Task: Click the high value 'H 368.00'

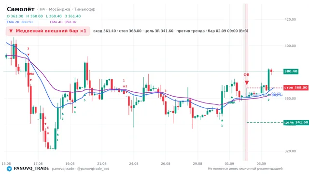Action: pyautogui.click(x=34, y=16)
